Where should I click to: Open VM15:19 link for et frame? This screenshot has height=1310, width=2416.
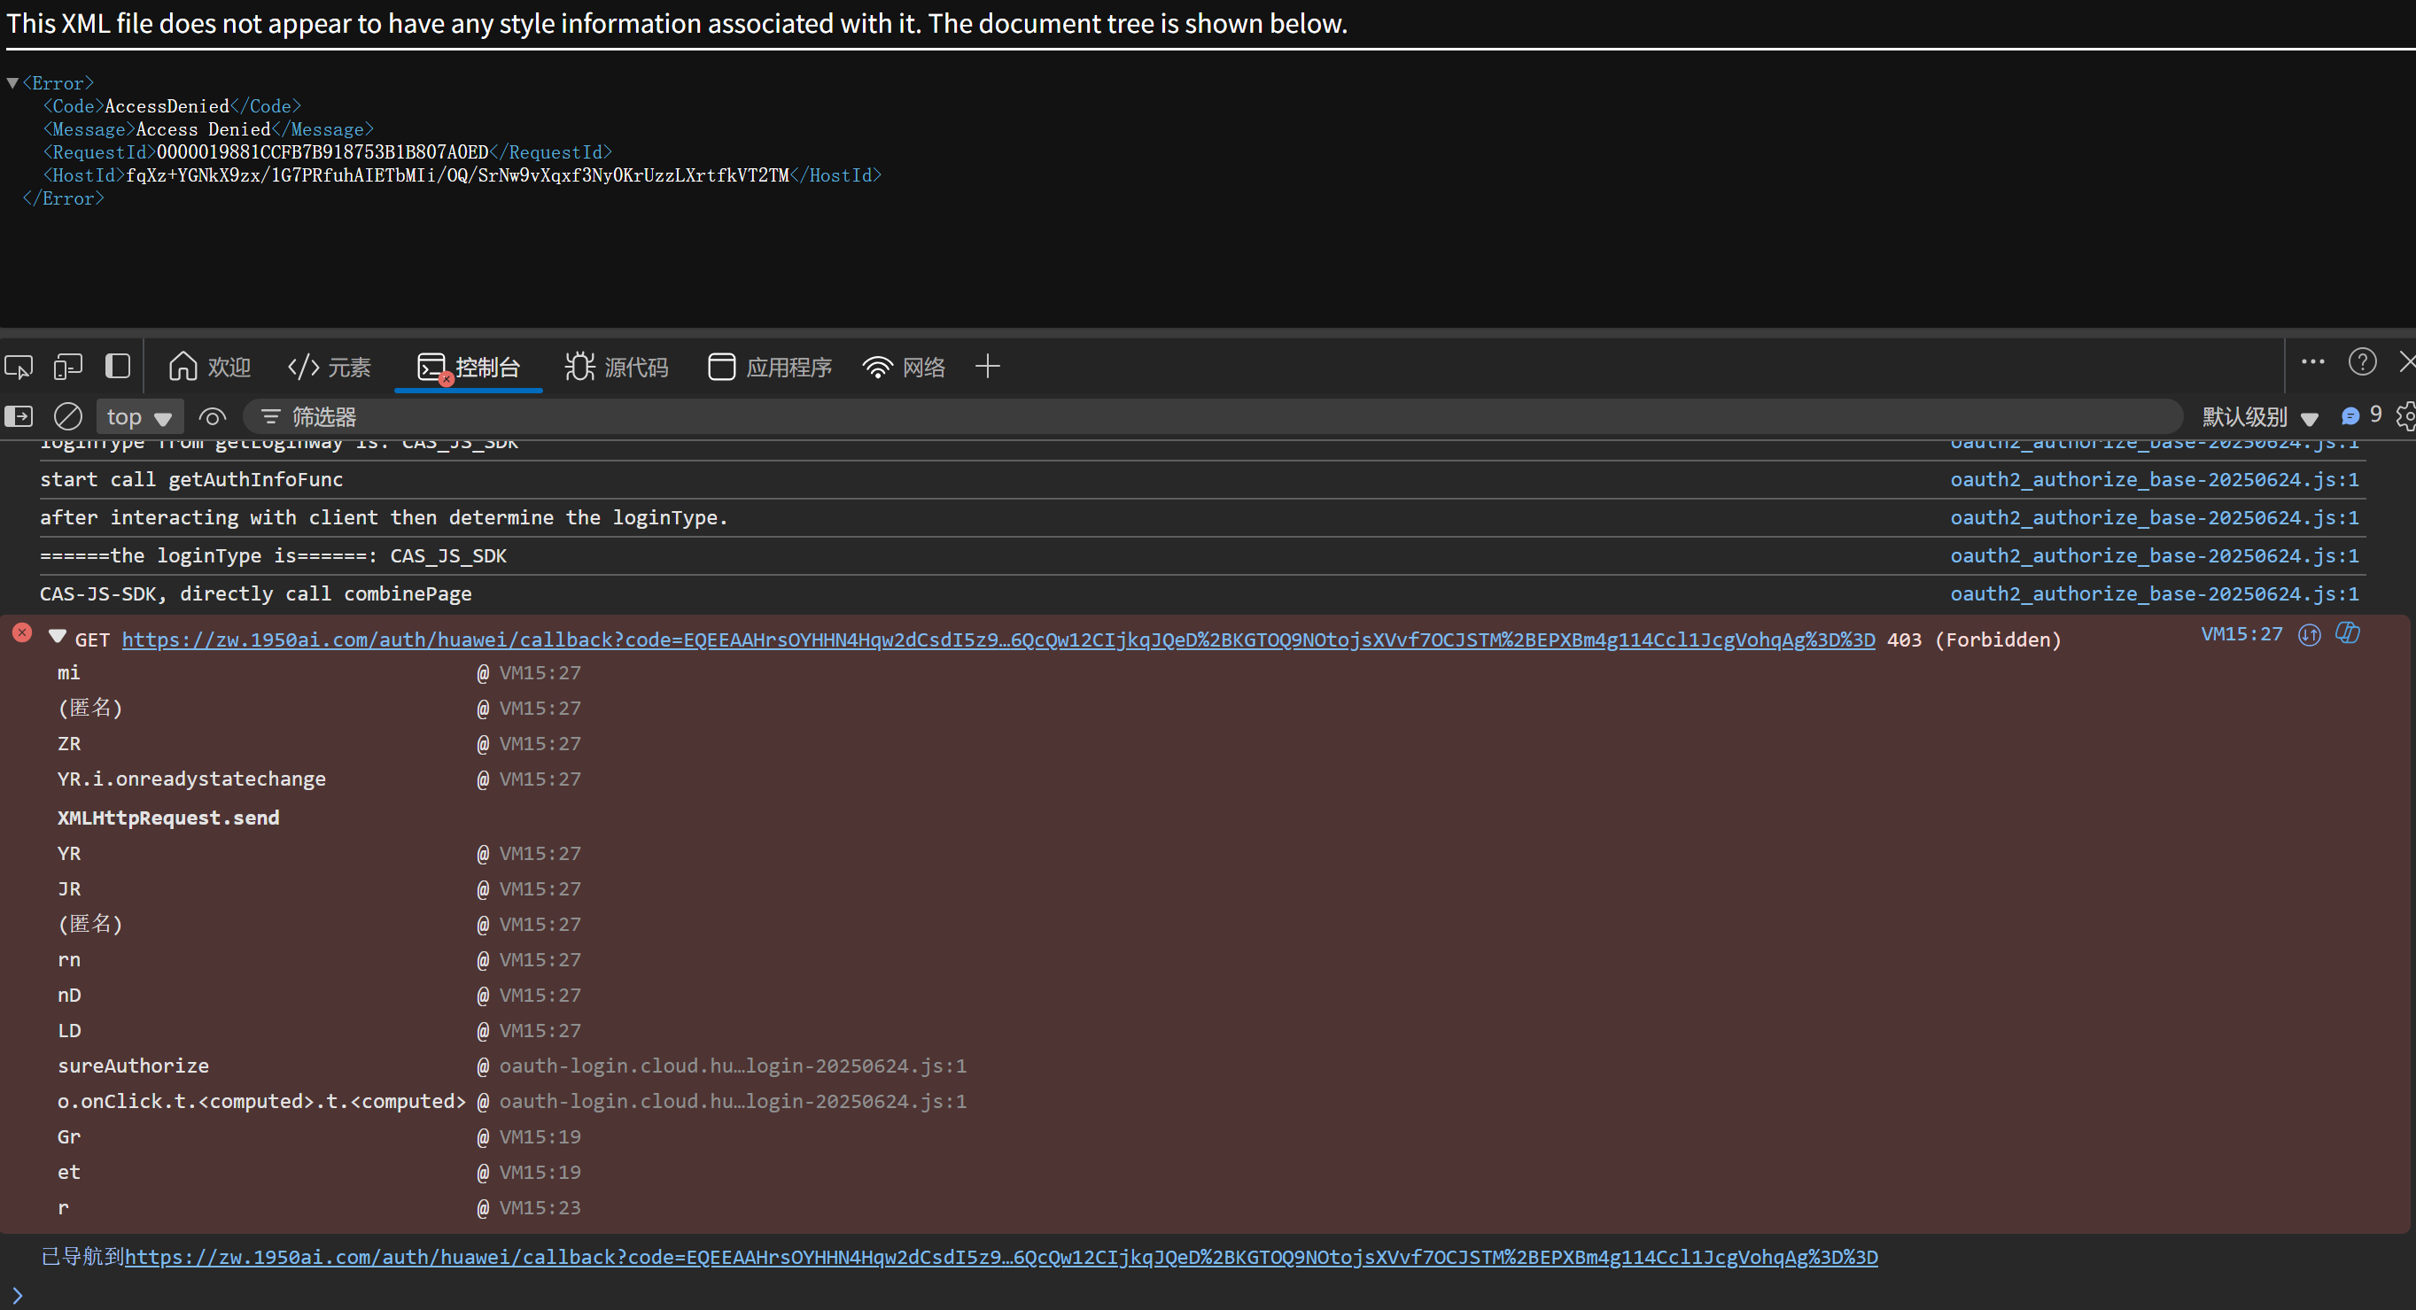[540, 1172]
